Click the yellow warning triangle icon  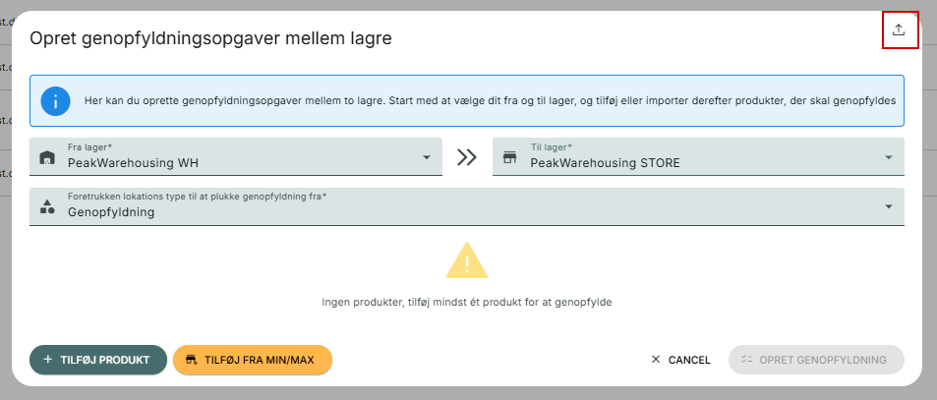click(467, 260)
